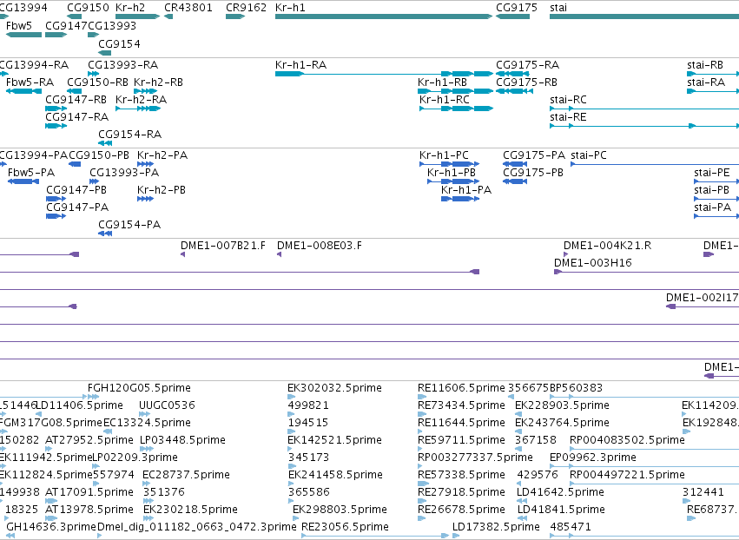The height and width of the screenshot is (540, 739).
Task: Click the CR43801 gene label
Action: coord(188,8)
